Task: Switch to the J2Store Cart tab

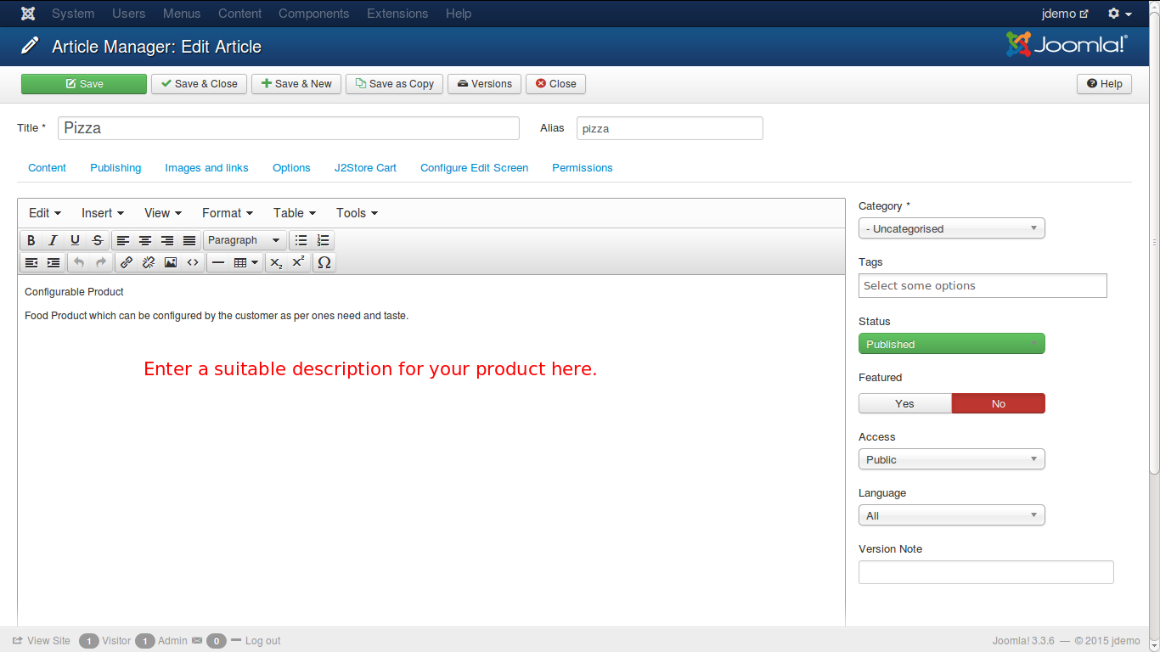Action: click(365, 168)
